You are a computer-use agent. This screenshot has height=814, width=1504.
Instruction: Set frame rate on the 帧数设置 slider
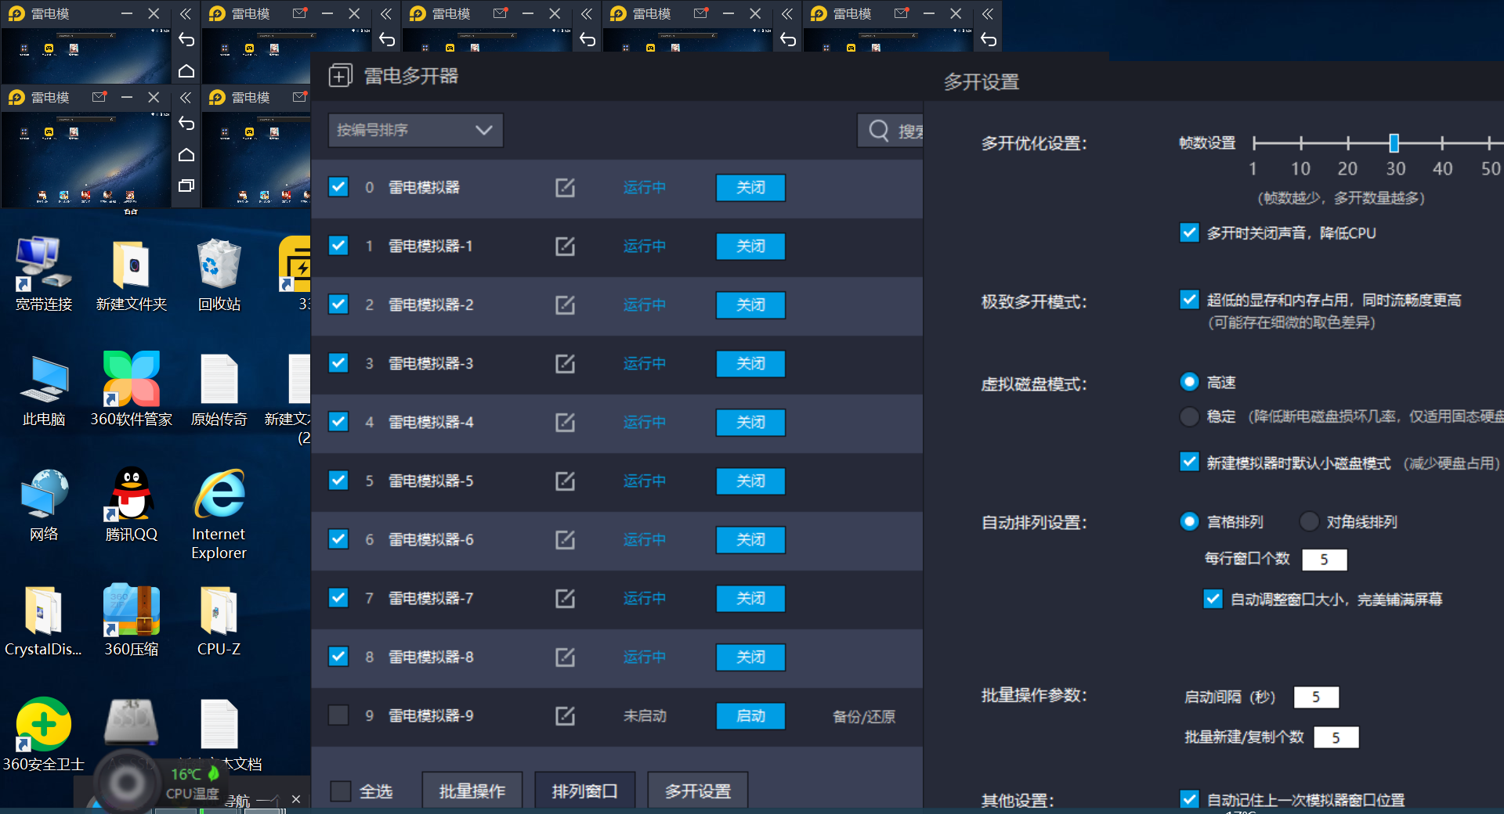1394,143
